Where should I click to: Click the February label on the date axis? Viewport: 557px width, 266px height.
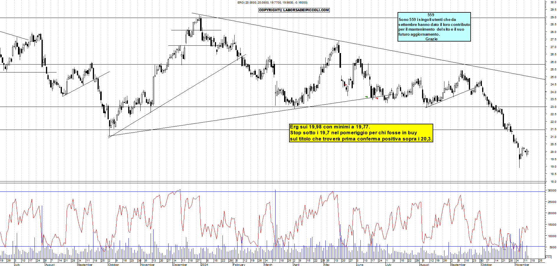pos(239,265)
